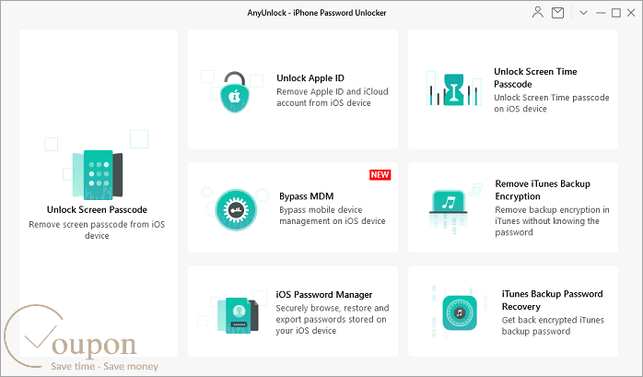This screenshot has width=643, height=377.
Task: Open Unlock Screen Passcode feature title
Action: [x=97, y=209]
